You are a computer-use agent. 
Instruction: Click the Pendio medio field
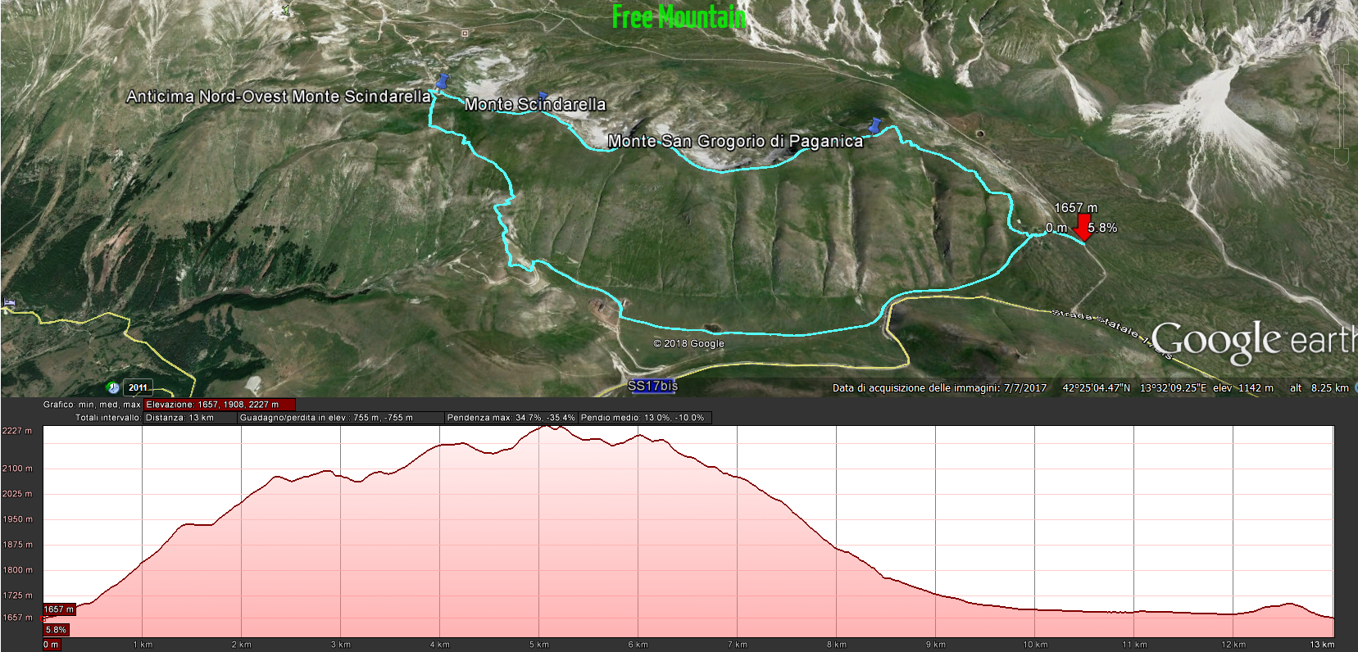[x=645, y=418]
